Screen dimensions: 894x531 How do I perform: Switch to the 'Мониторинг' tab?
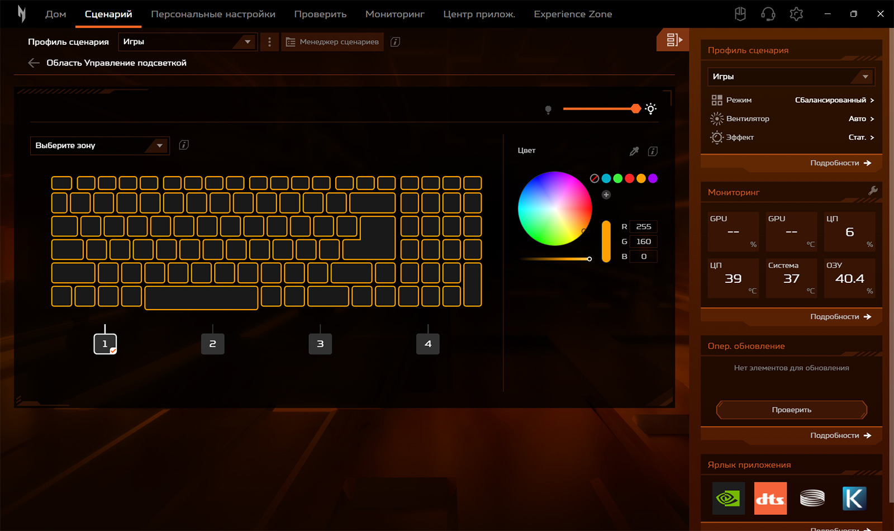(394, 14)
